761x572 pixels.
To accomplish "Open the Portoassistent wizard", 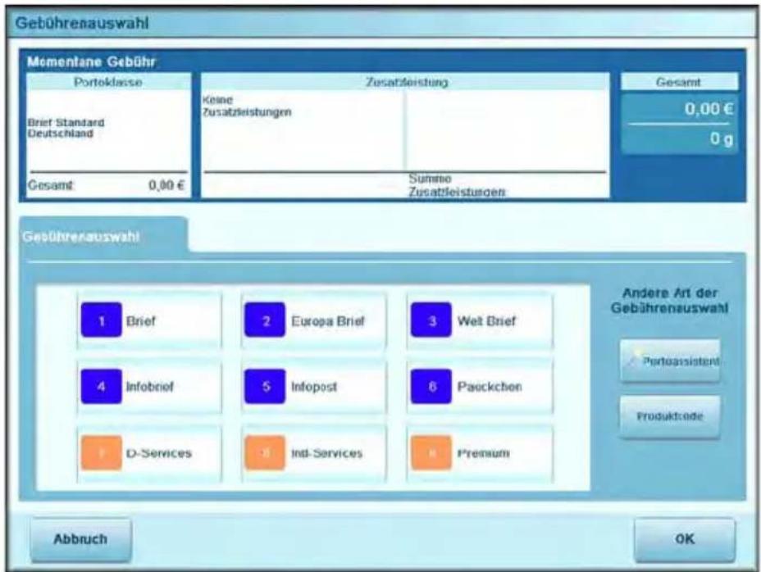I will [670, 361].
